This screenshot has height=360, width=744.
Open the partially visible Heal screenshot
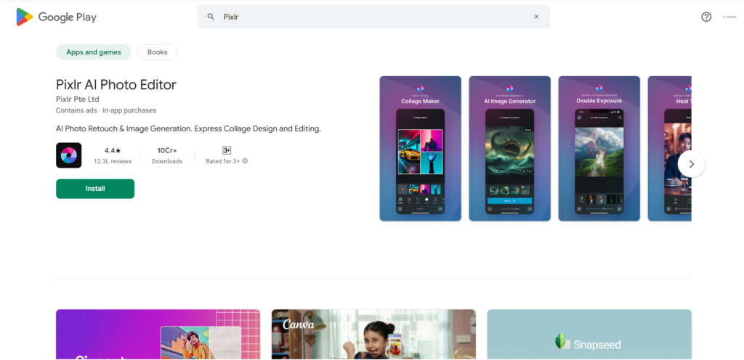point(669,149)
